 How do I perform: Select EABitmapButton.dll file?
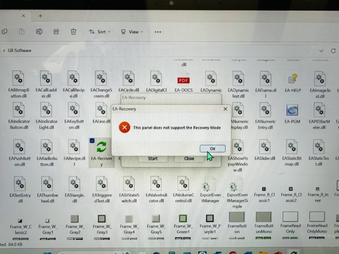coord(19,85)
